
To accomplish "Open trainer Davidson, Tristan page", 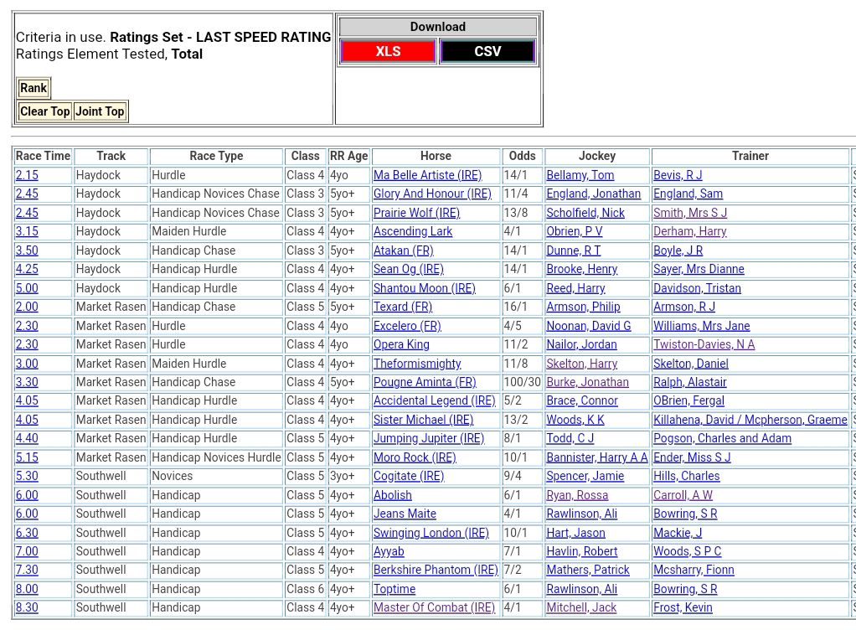I will point(697,288).
